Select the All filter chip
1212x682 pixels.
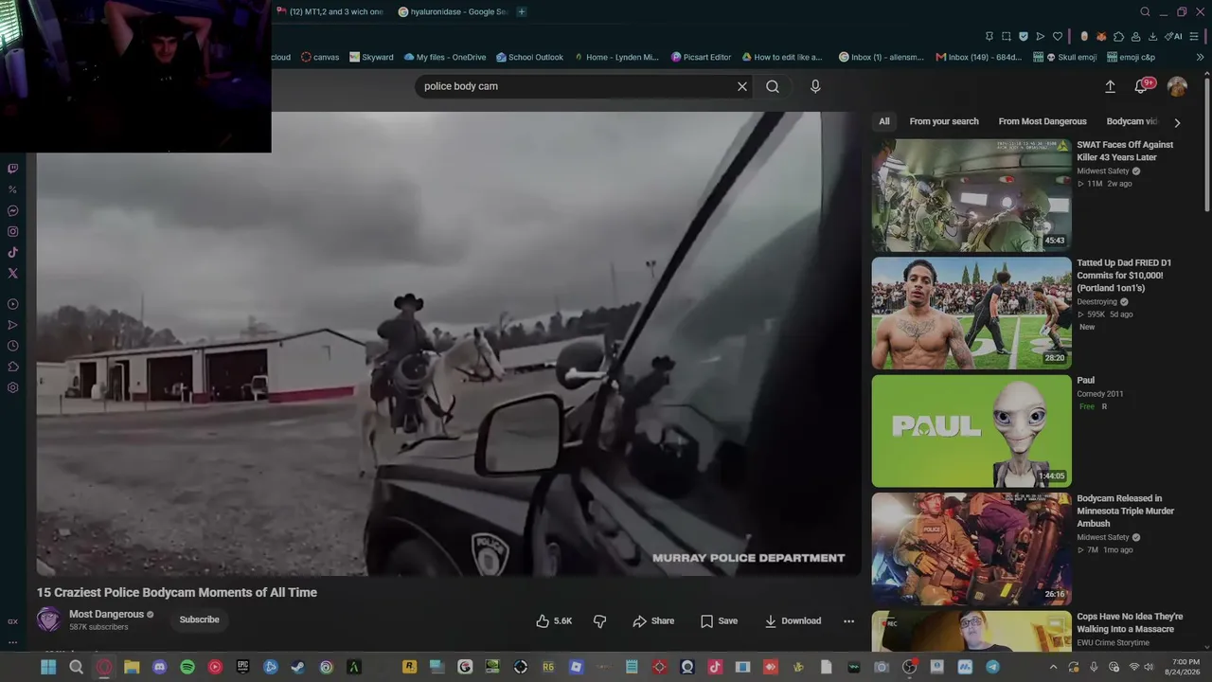[x=884, y=121]
